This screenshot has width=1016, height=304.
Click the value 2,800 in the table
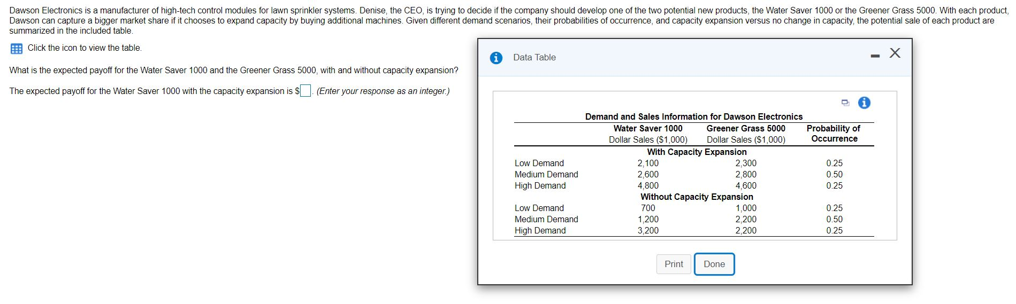(x=746, y=174)
